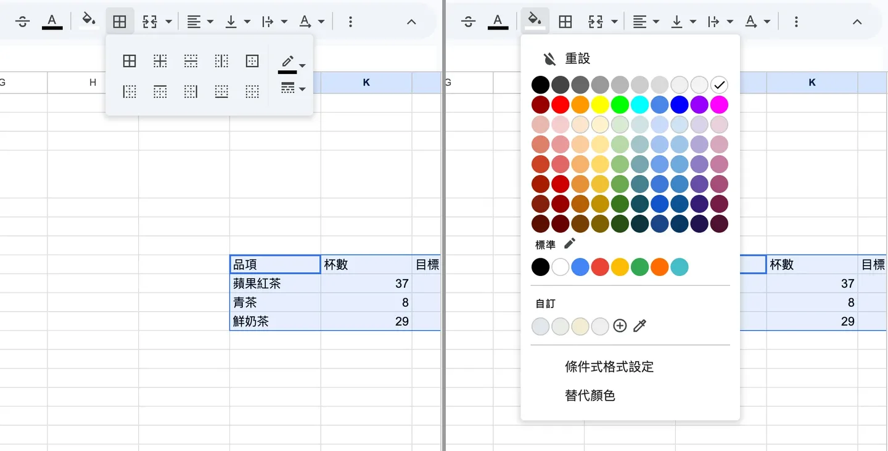
Task: Apply top border only
Action: 160,92
